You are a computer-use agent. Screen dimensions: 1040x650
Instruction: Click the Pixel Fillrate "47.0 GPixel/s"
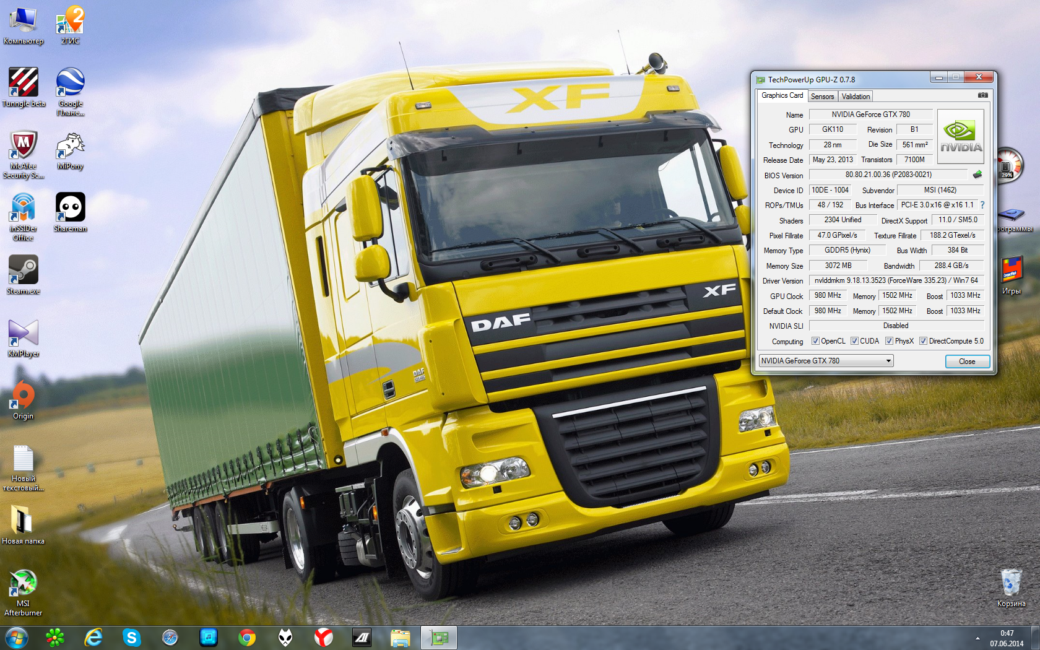coord(837,235)
